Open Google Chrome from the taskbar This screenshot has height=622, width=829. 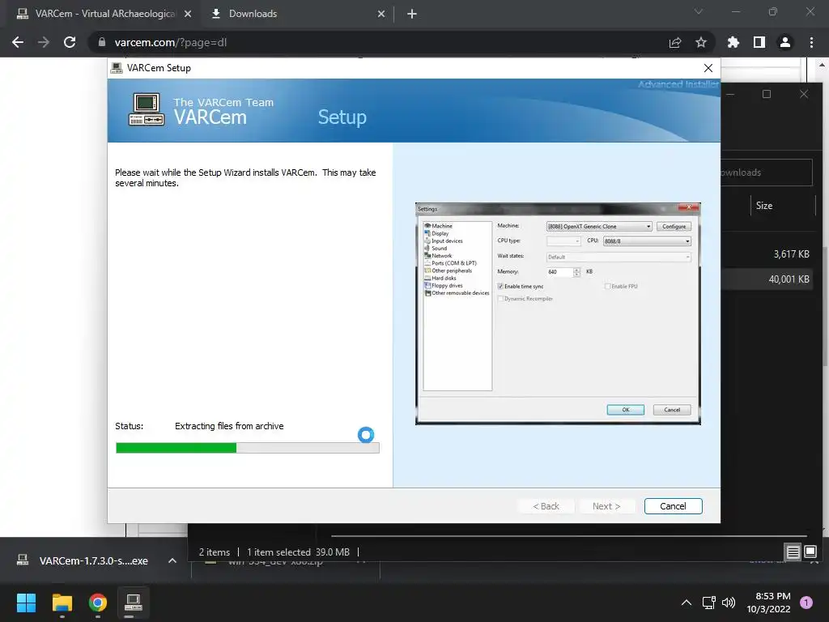pyautogui.click(x=98, y=603)
